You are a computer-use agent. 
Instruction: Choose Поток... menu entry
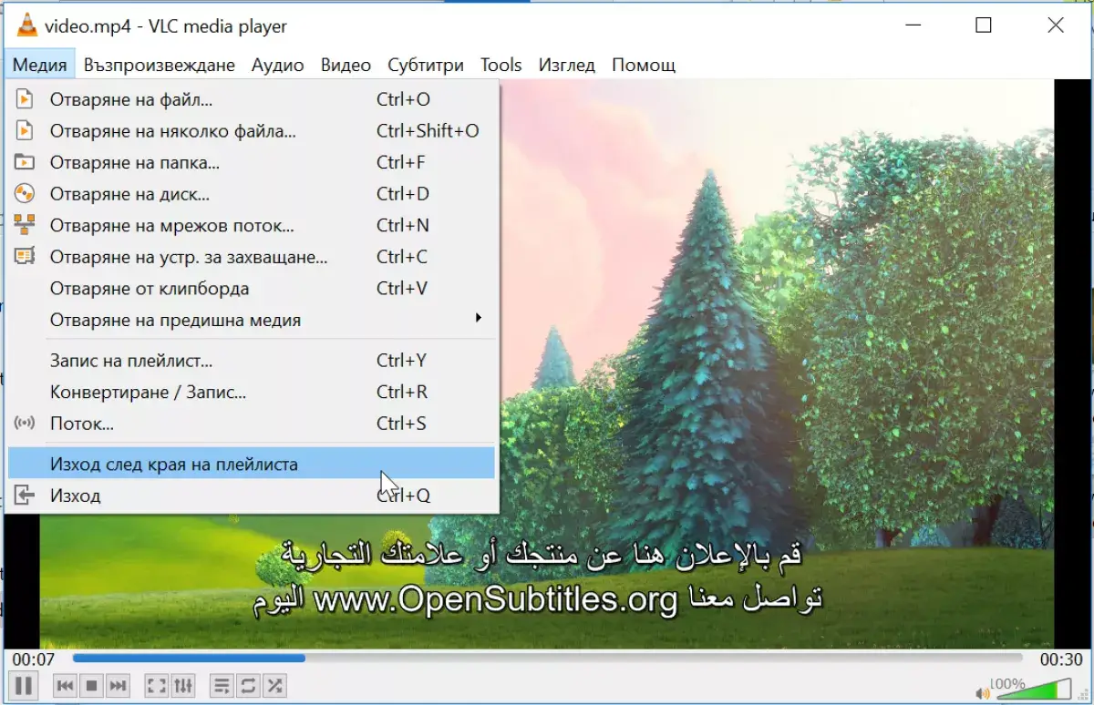pos(252,424)
